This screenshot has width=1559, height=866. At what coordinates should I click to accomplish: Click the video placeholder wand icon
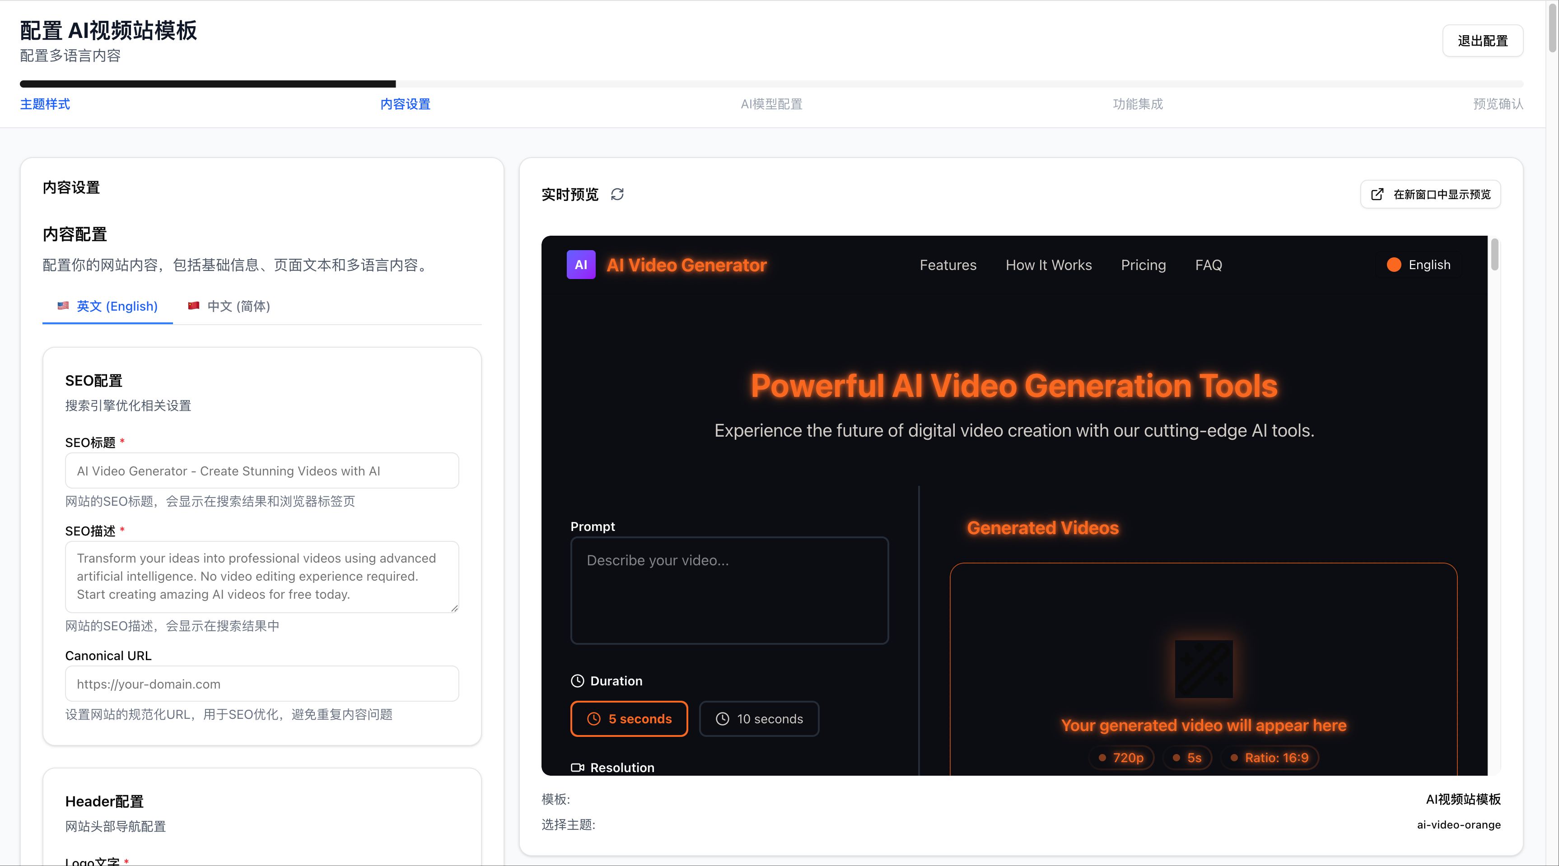click(1204, 669)
